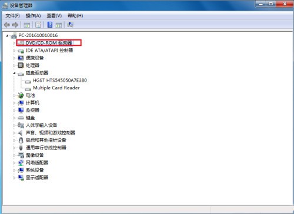
Task: Expand the IDE ATA/ATAPI 控制器 node arrow
Action: click(x=14, y=51)
